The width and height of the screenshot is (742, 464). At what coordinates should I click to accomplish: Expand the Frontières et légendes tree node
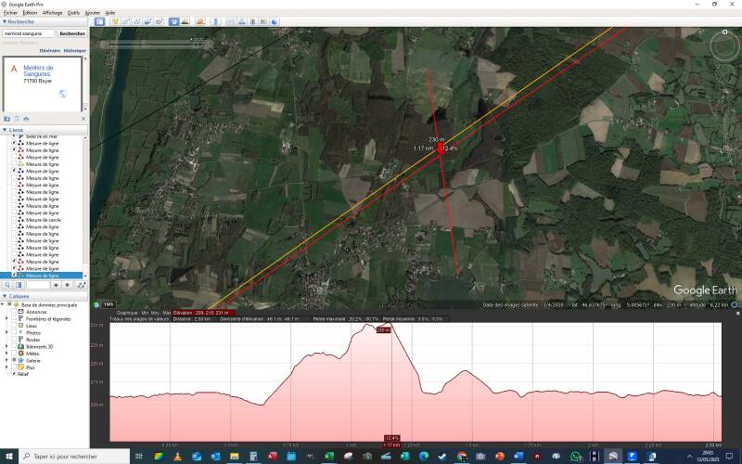click(7, 319)
